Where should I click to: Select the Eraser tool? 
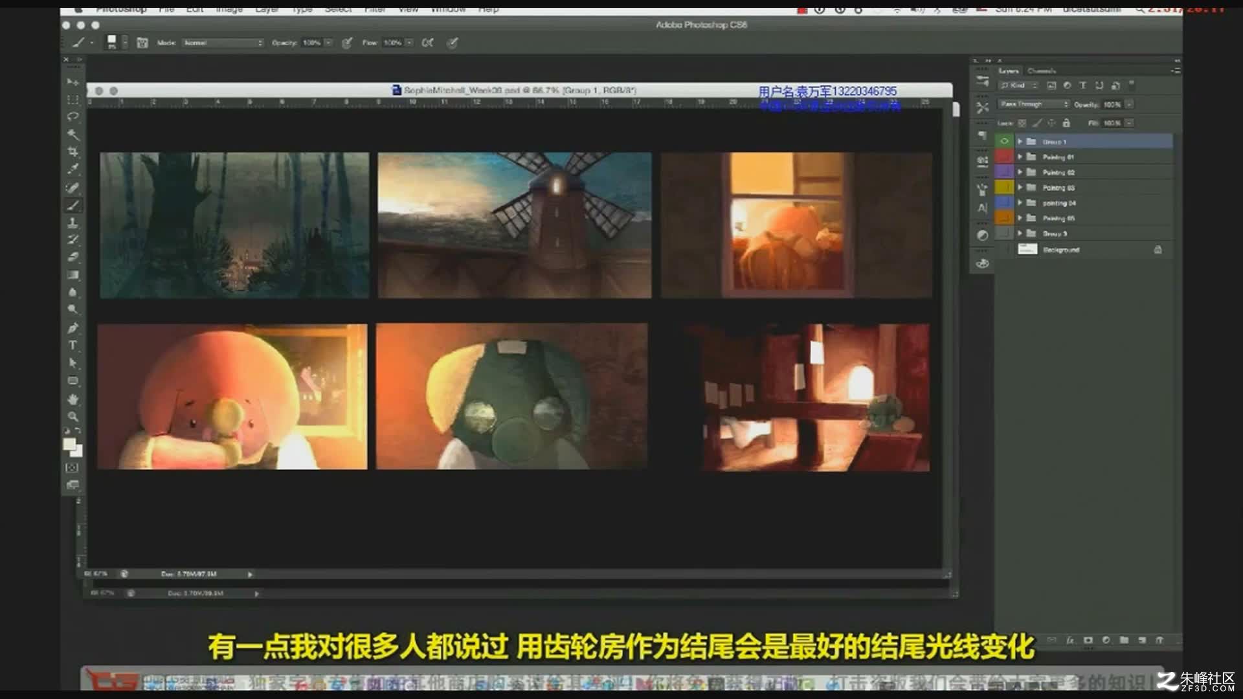tap(73, 257)
